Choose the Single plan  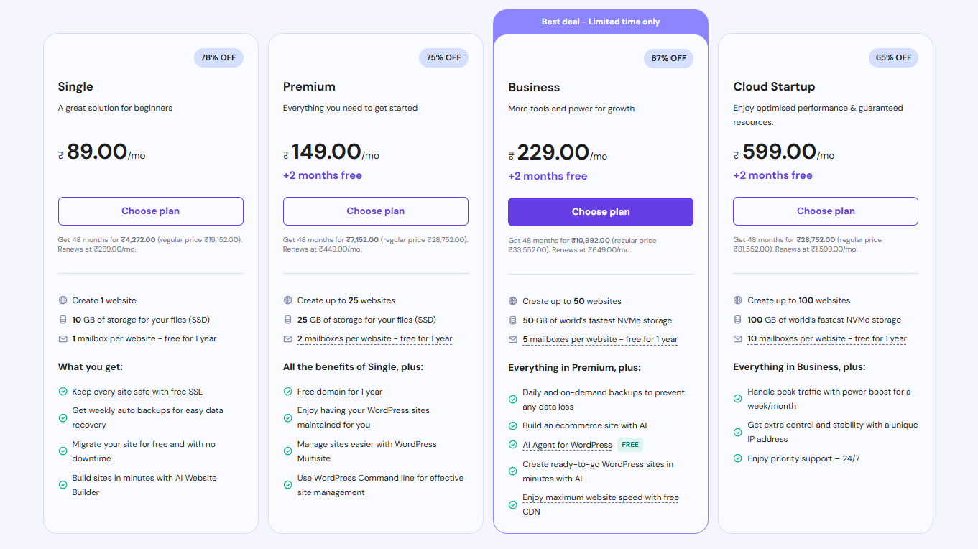[x=150, y=211]
